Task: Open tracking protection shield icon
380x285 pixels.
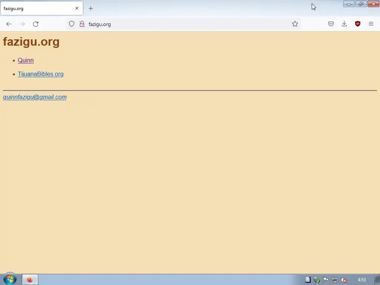Action: coord(72,24)
